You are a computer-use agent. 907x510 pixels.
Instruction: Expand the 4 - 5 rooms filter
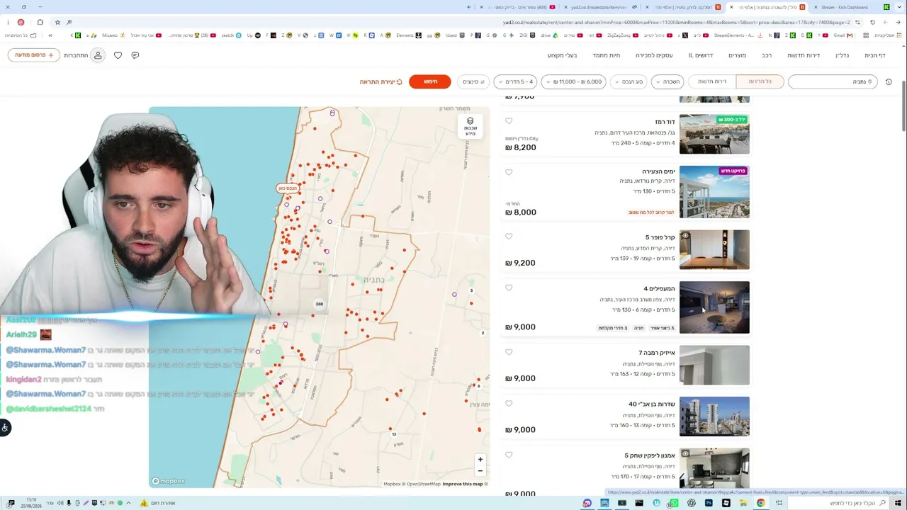[x=515, y=82]
